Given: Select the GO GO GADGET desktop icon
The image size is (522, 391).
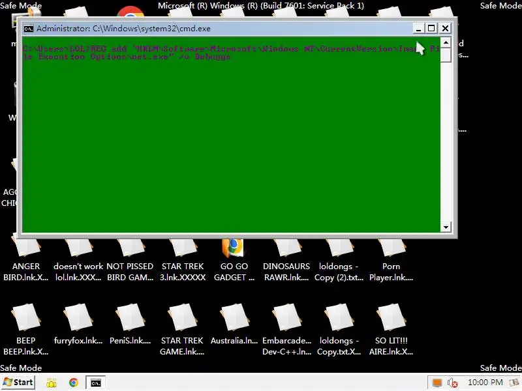Looking at the screenshot, I should pyautogui.click(x=234, y=260).
